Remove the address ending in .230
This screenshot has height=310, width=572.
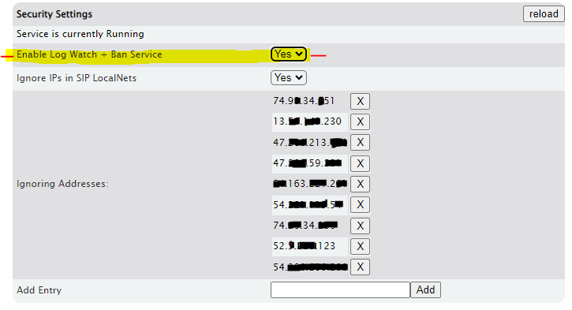360,121
